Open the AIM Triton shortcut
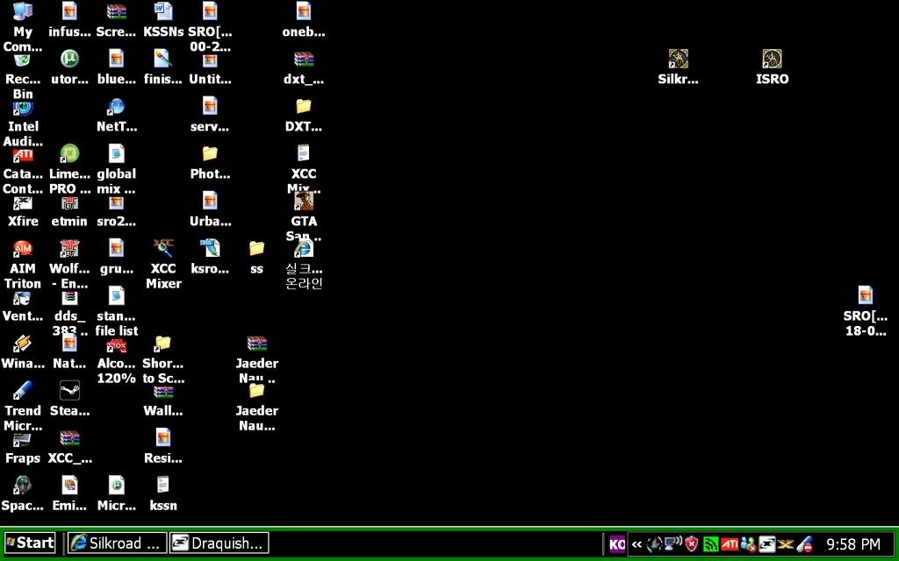 23,248
